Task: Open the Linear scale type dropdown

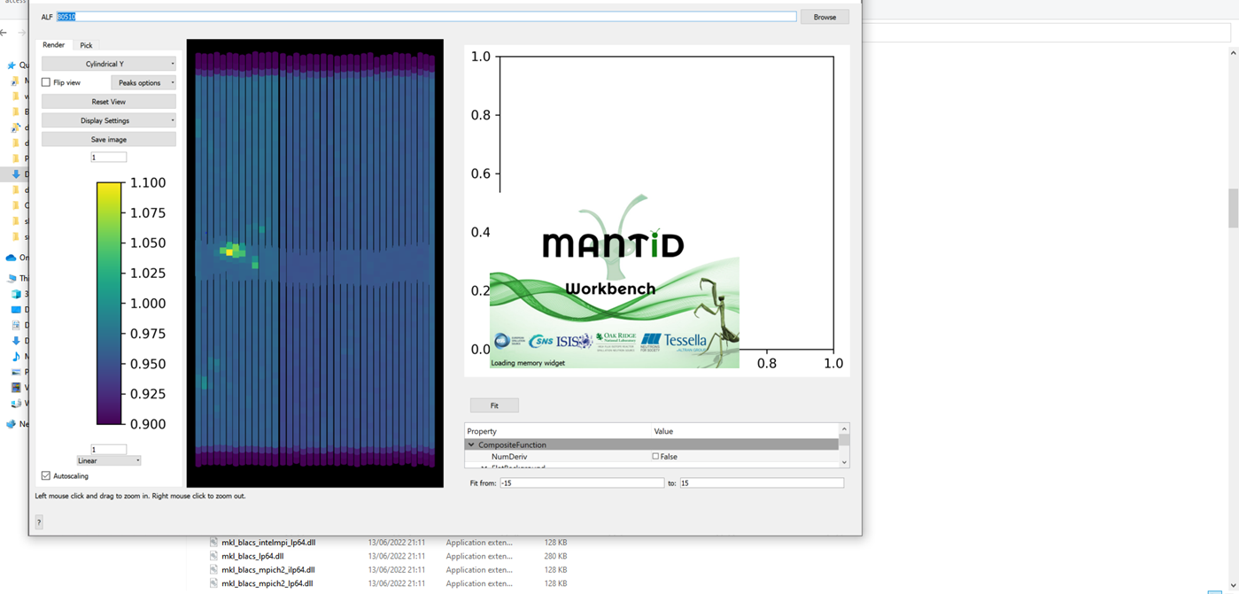Action: [x=109, y=460]
